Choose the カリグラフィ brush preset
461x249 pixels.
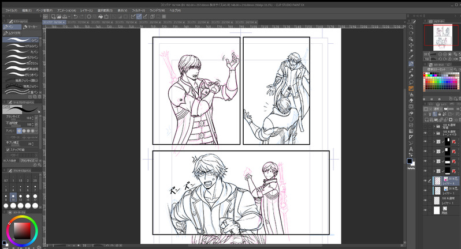[x=21, y=63]
